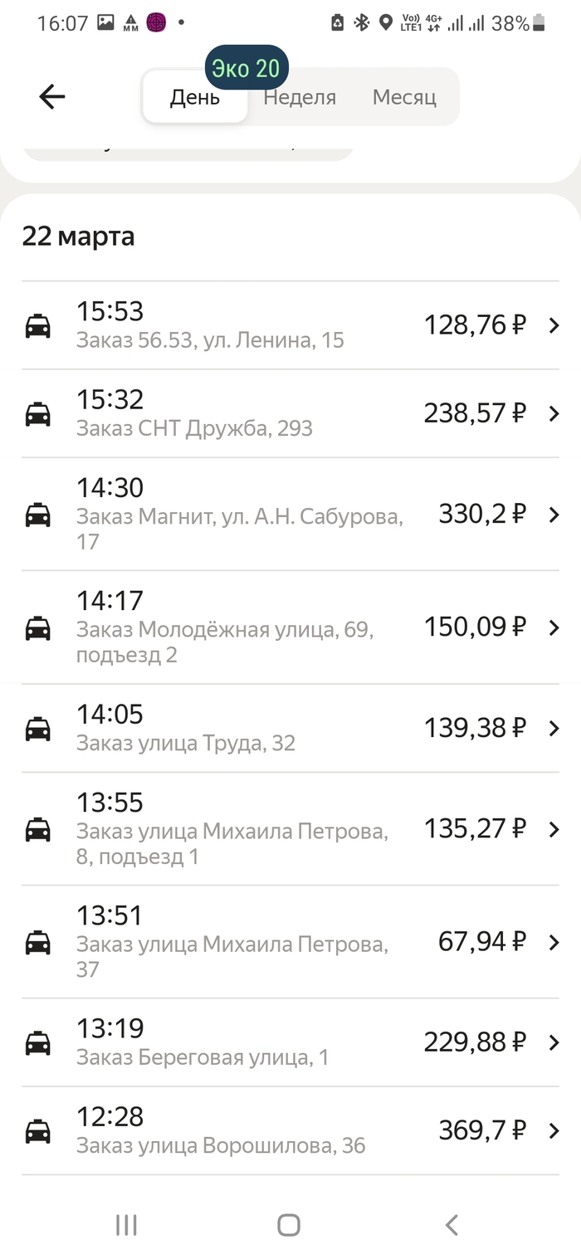Expand the СНТ Дружба, 293 order details

(554, 413)
